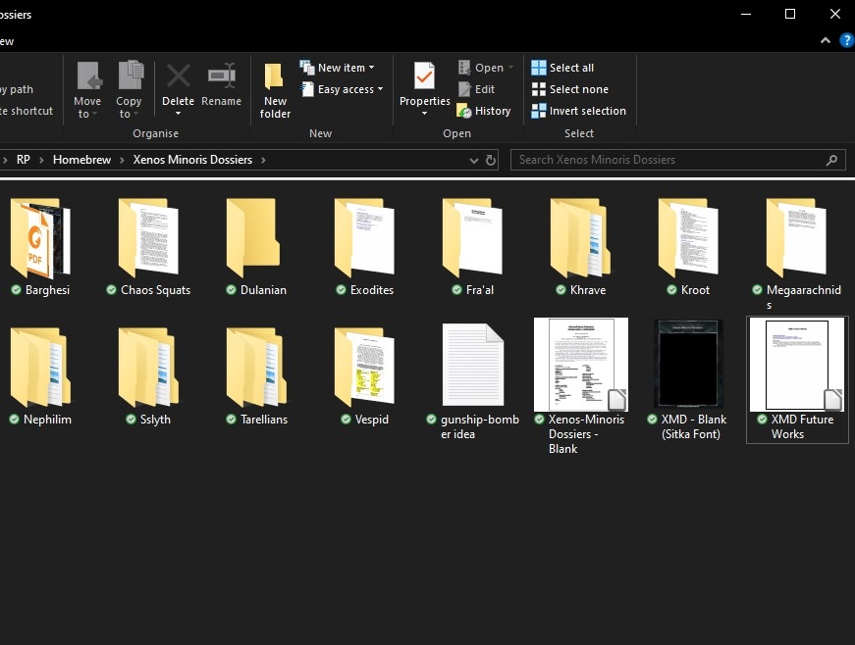Image resolution: width=855 pixels, height=645 pixels.
Task: Select the Nephilim folder
Action: pos(40,368)
